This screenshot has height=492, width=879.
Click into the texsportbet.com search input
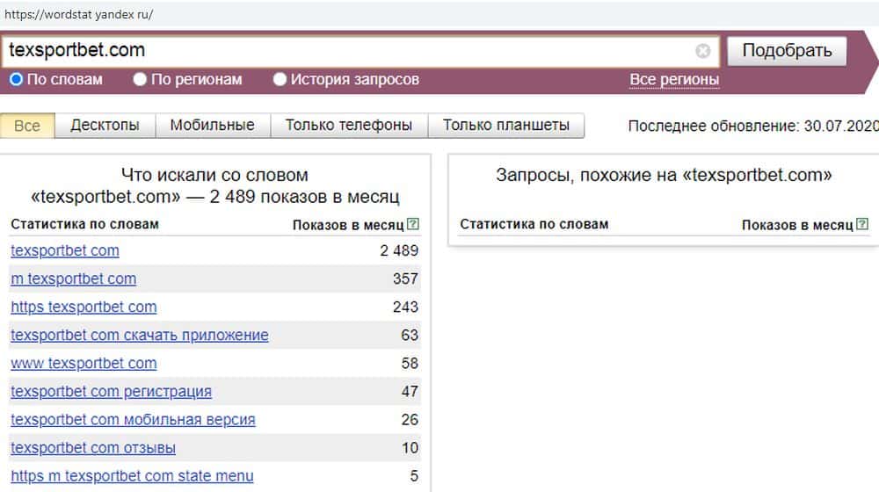click(352, 51)
